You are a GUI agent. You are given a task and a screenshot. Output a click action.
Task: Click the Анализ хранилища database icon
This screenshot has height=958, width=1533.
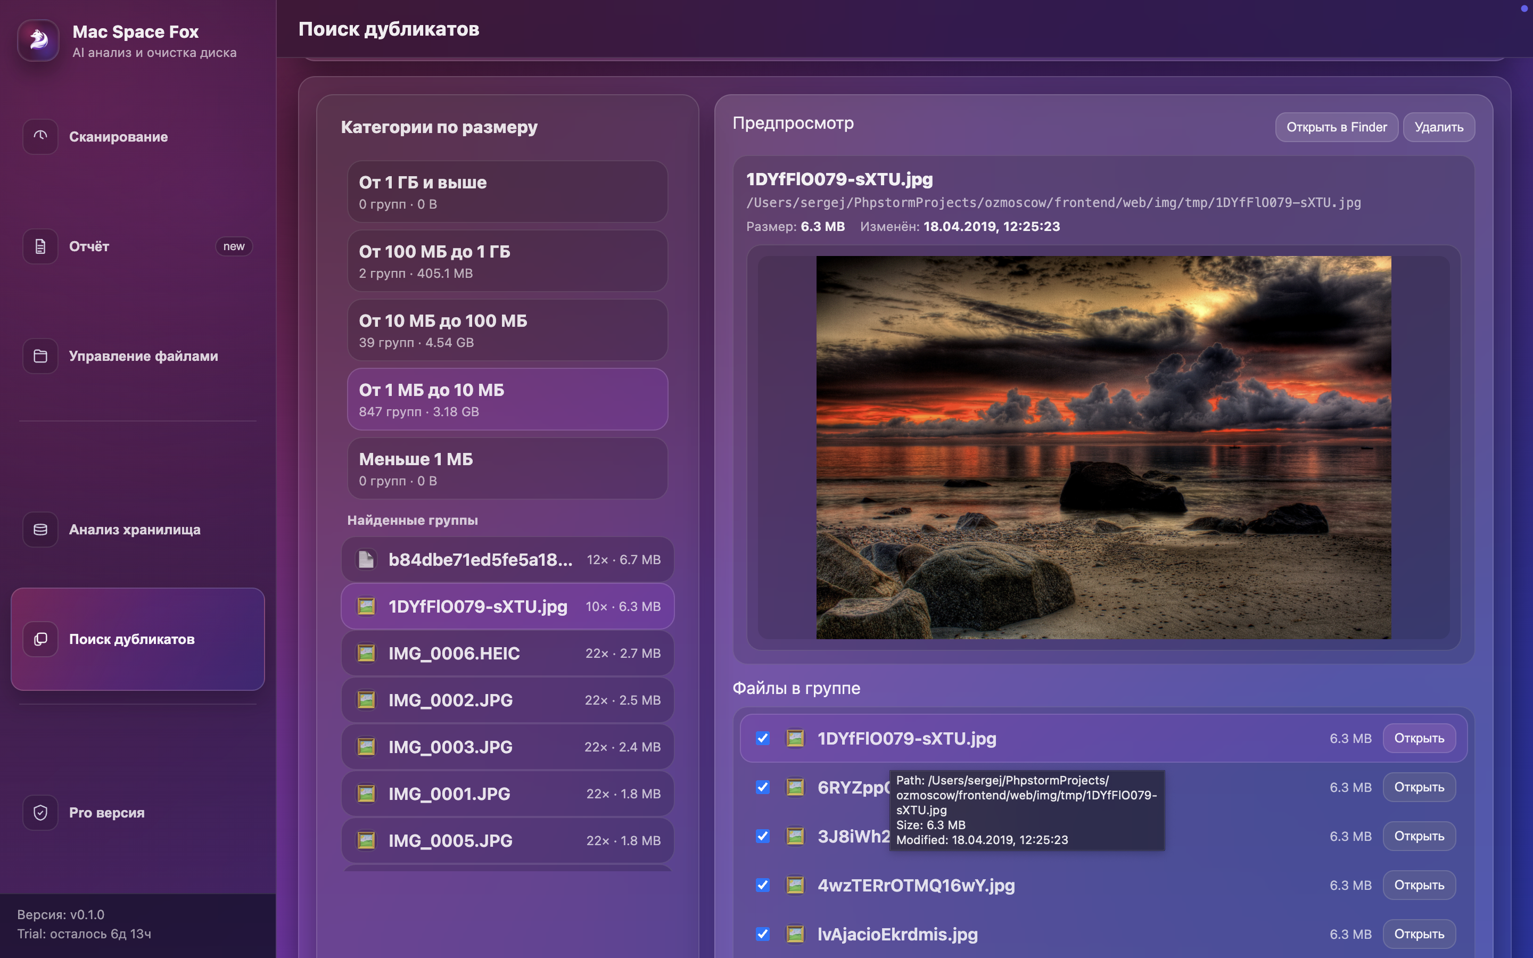(x=40, y=530)
